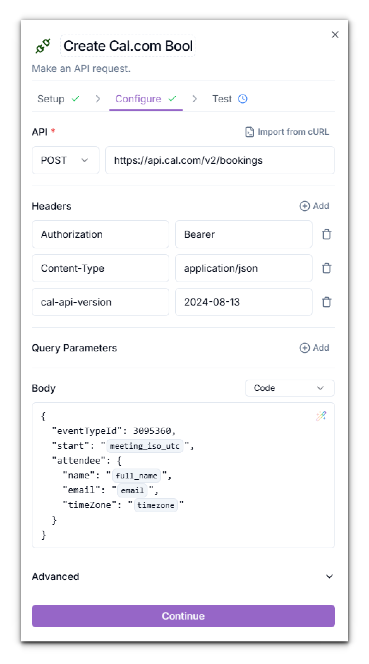Click the chevron between Setup and Configure
Image resolution: width=369 pixels, height=664 pixels.
98,99
